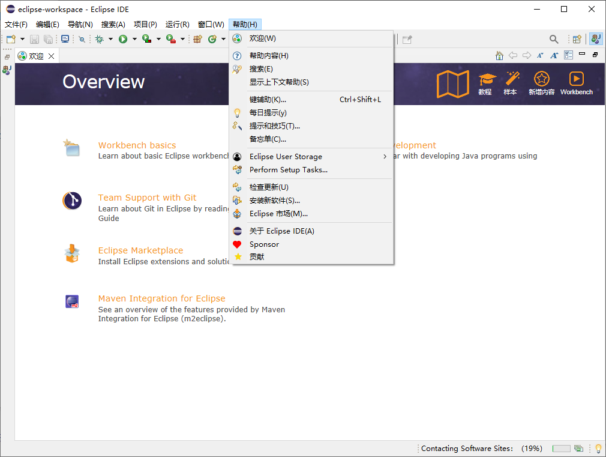606x457 pixels.
Task: Select 显示上下文帮助(S) menu entry
Action: click(311, 82)
